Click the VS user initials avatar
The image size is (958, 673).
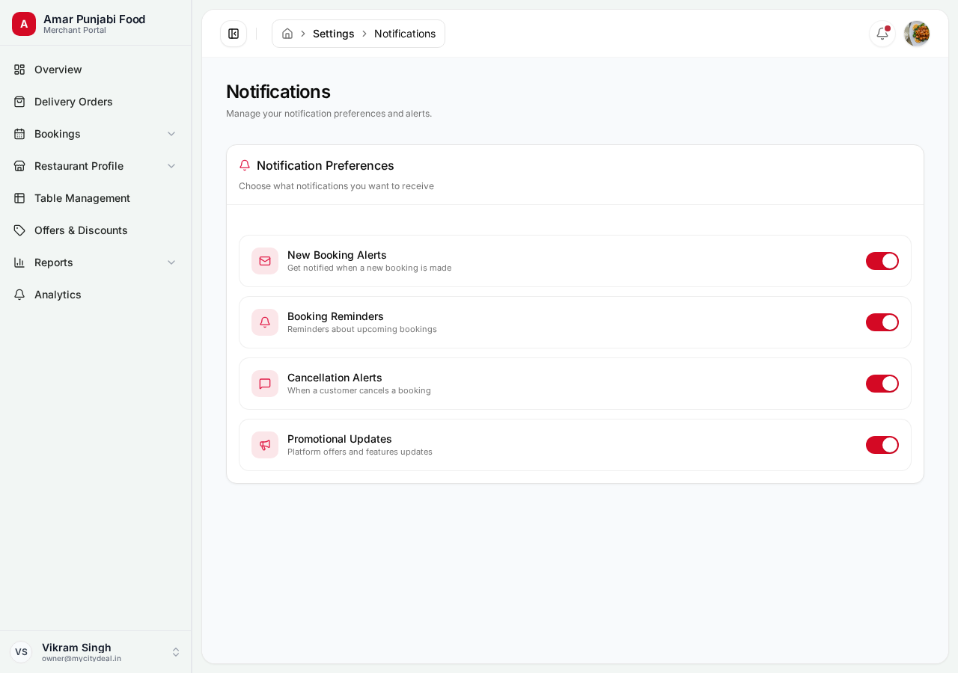pyautogui.click(x=21, y=652)
